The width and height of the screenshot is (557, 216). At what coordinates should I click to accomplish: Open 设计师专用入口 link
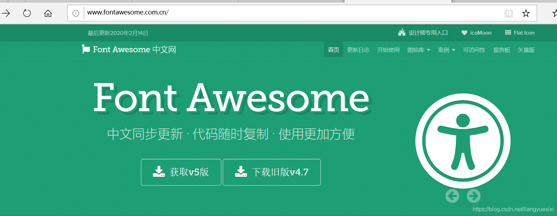tap(423, 32)
